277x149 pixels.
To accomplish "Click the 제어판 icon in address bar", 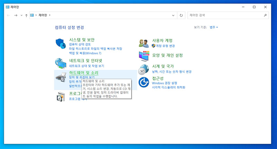I will click(x=32, y=15).
